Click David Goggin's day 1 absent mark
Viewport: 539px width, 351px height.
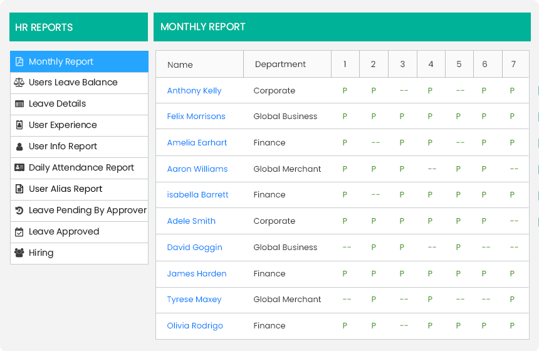[347, 248]
